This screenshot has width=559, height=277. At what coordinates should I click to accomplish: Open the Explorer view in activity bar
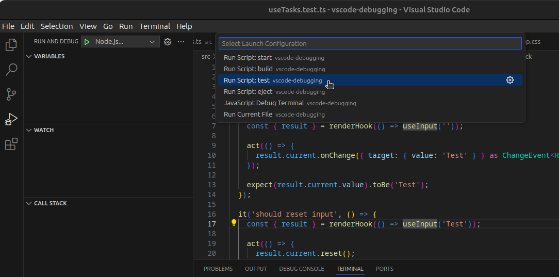(11, 45)
